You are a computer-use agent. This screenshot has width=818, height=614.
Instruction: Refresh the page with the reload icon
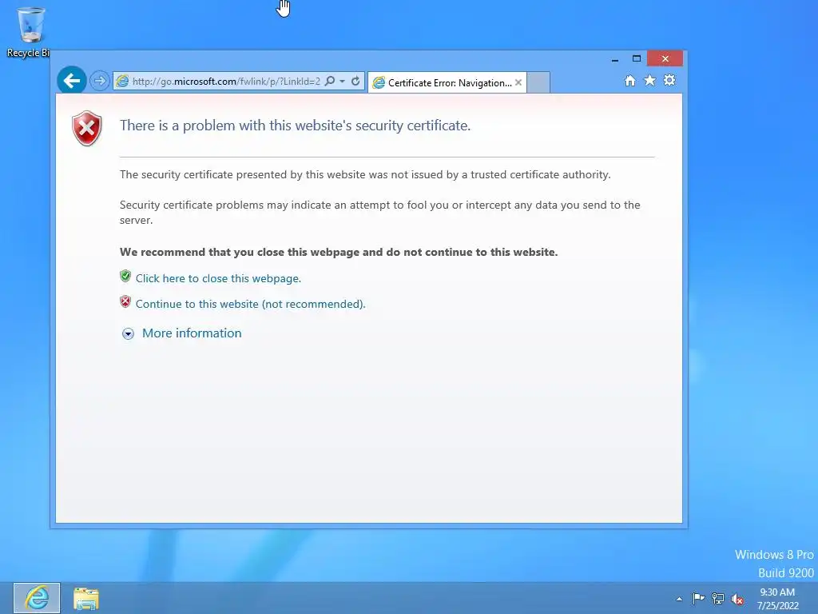(355, 81)
